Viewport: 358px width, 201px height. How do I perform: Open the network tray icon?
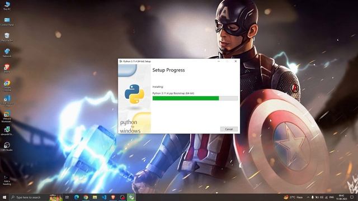326,197
